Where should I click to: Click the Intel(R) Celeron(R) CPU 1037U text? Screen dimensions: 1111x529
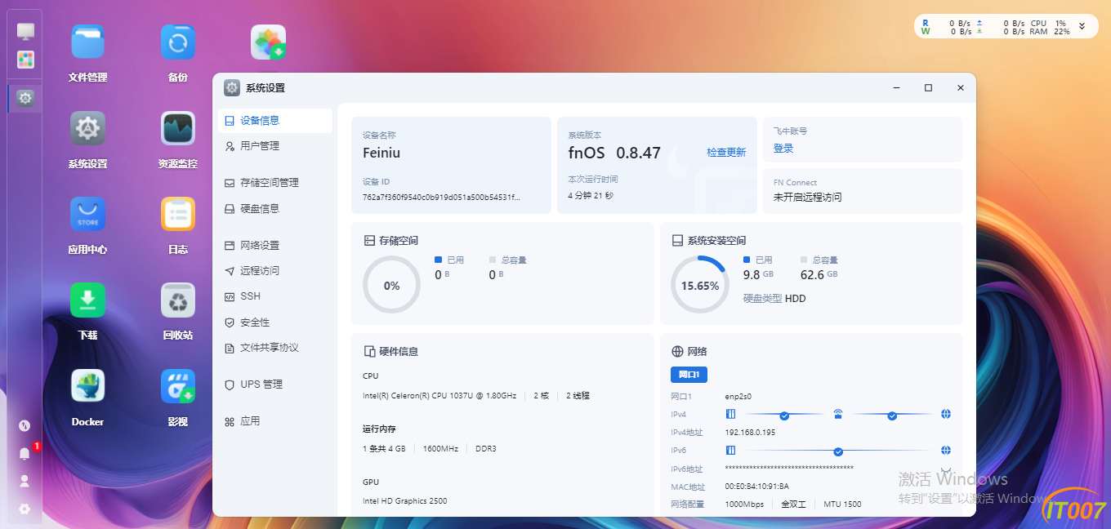[439, 396]
